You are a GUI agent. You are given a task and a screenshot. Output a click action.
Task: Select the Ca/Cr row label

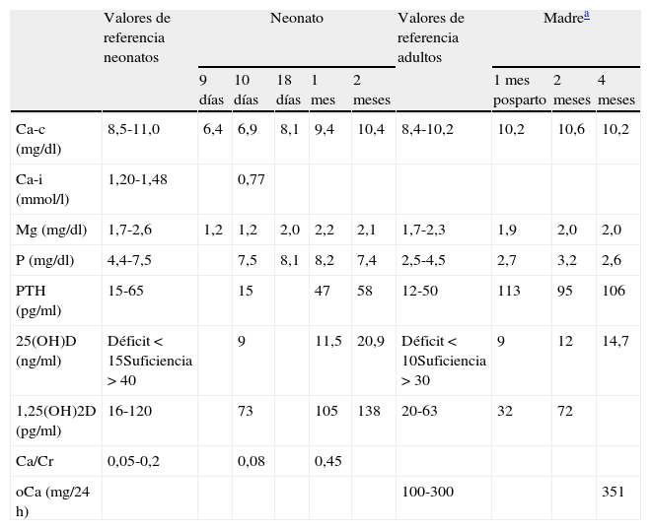pyautogui.click(x=33, y=462)
